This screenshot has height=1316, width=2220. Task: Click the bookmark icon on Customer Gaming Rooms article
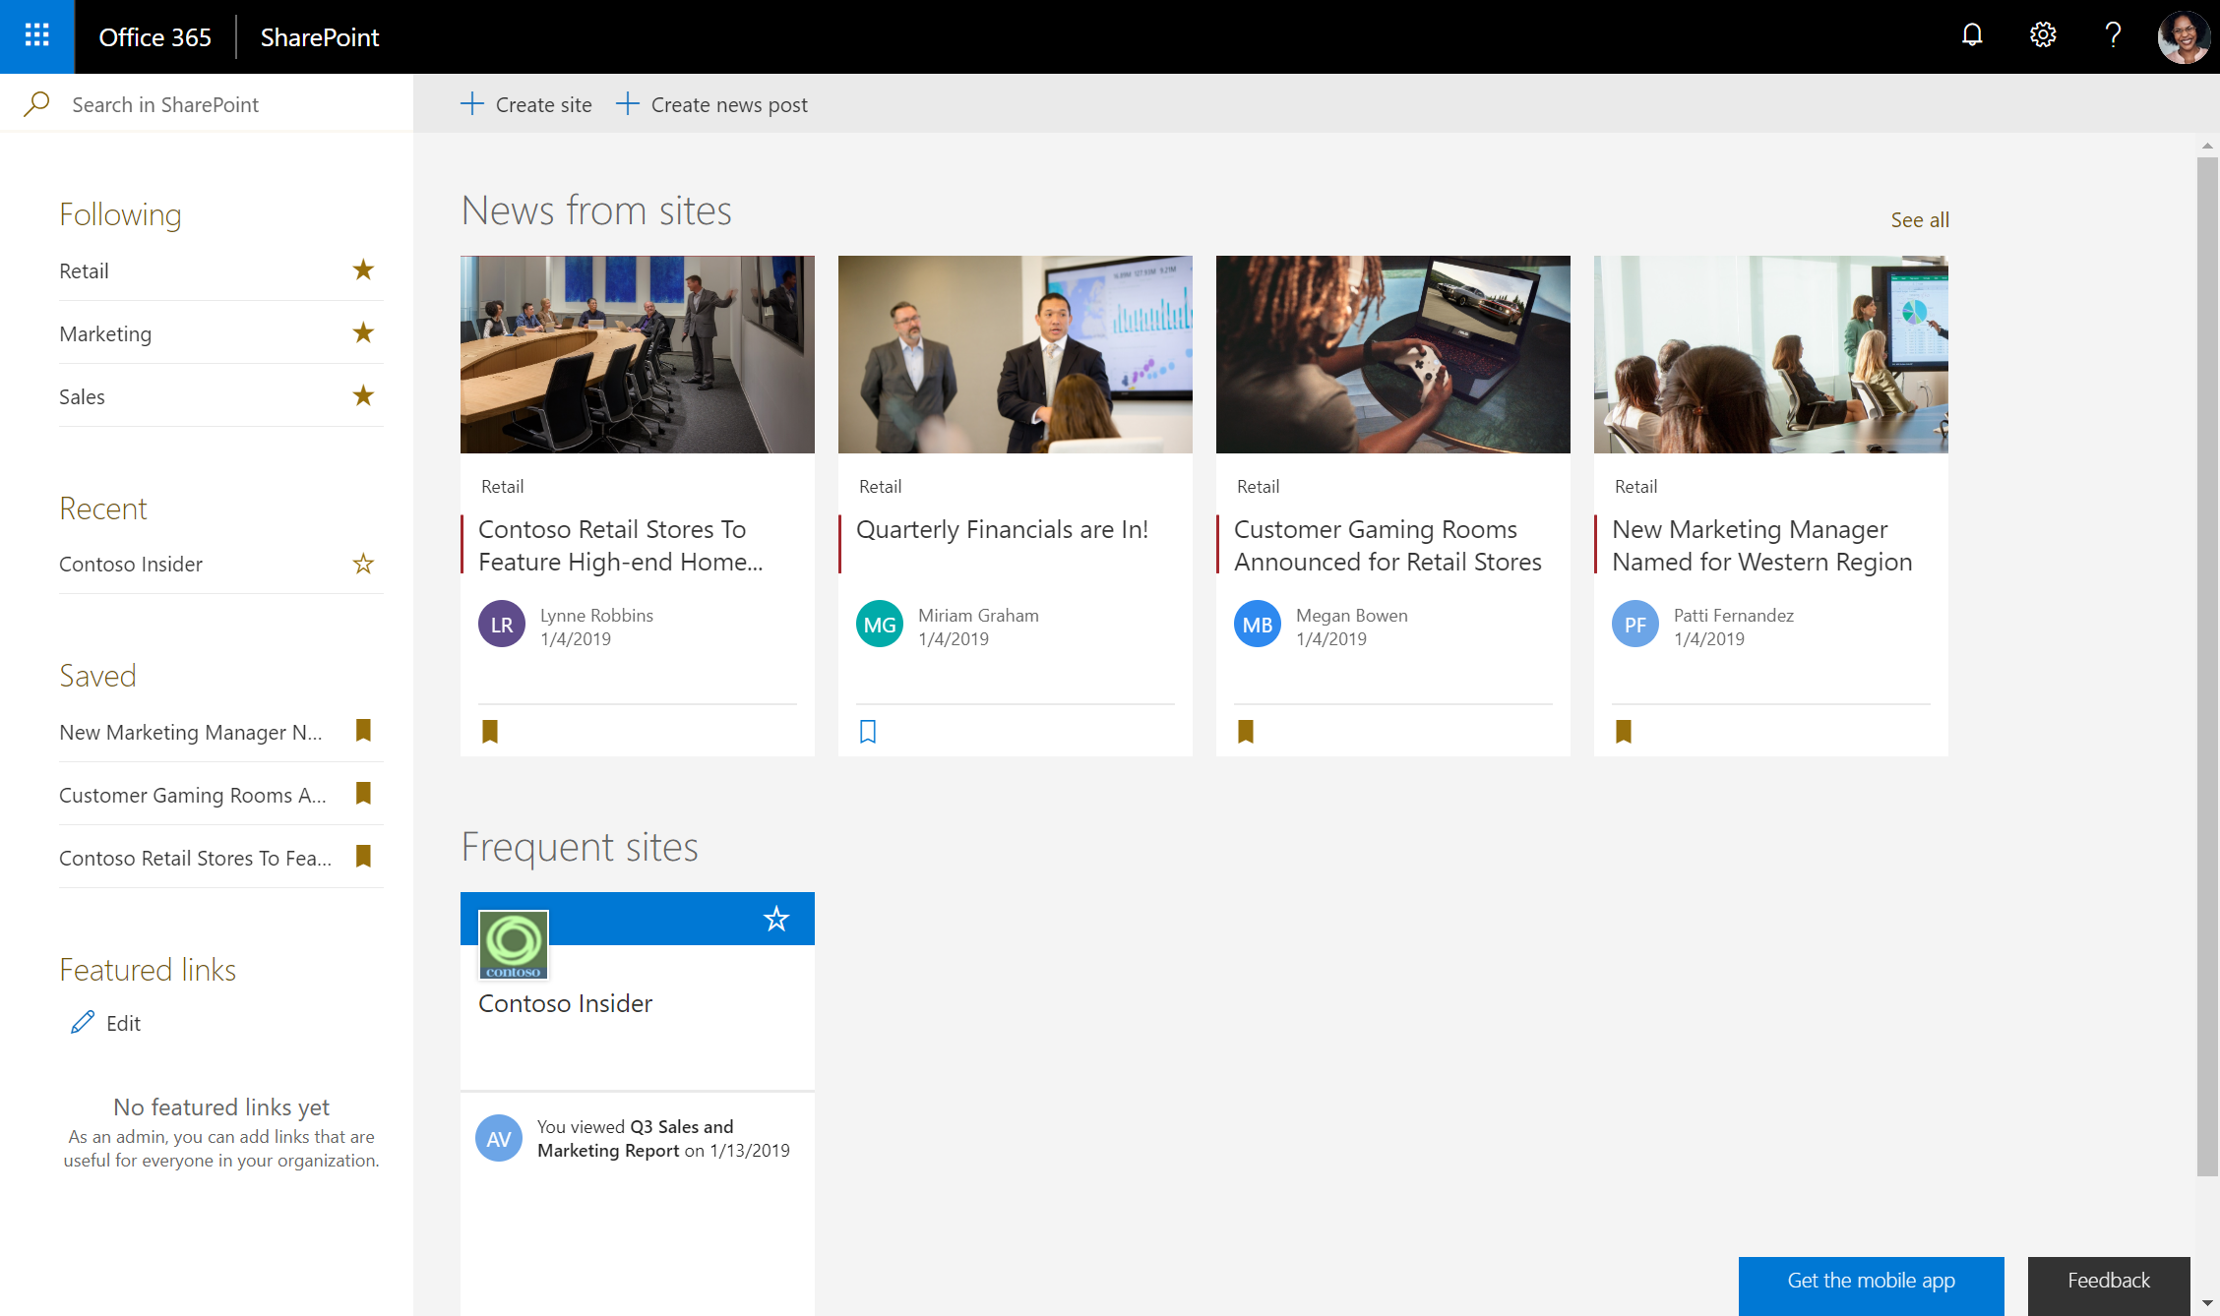(1246, 729)
